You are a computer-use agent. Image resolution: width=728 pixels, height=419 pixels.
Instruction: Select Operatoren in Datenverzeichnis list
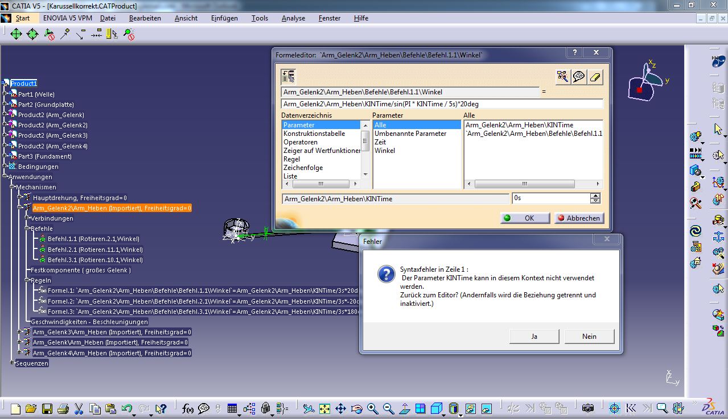(x=301, y=142)
